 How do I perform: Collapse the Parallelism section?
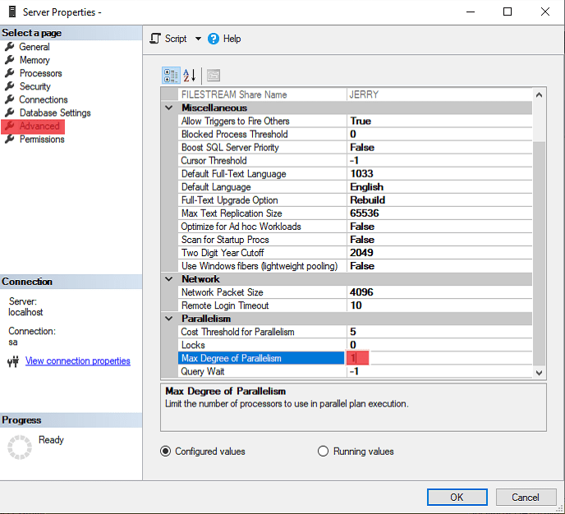point(168,319)
